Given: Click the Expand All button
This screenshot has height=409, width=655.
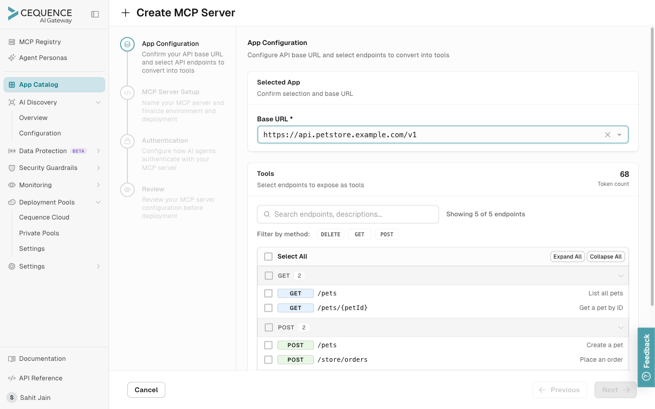Looking at the screenshot, I should coord(567,257).
